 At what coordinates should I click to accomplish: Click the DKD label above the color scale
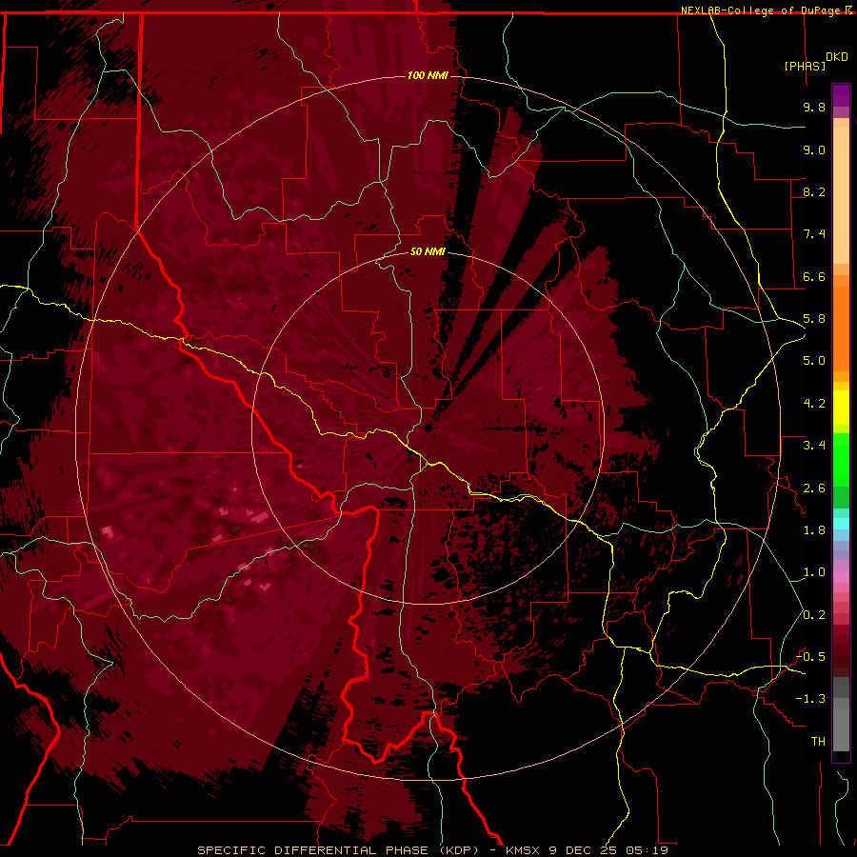pos(837,57)
